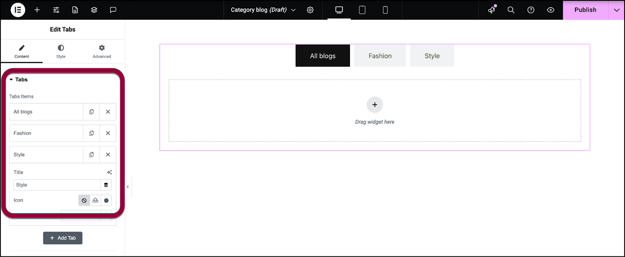The image size is (625, 257).
Task: Open the add element plus icon
Action: [x=37, y=10]
